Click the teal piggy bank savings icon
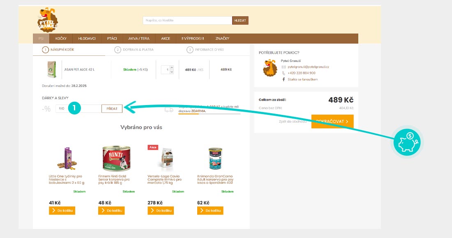This screenshot has width=452, height=238. pyautogui.click(x=407, y=142)
